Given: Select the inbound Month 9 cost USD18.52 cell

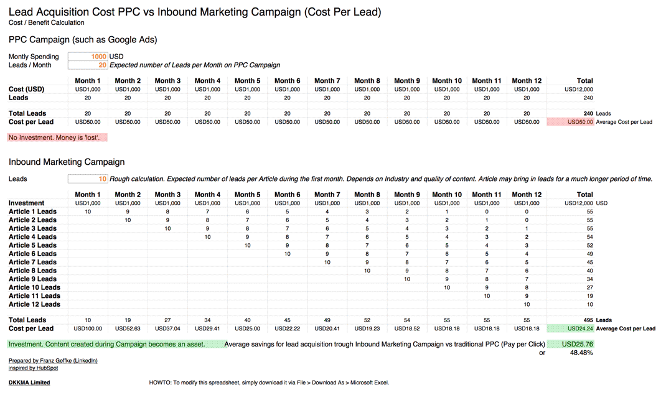Looking at the screenshot, I should [x=407, y=328].
